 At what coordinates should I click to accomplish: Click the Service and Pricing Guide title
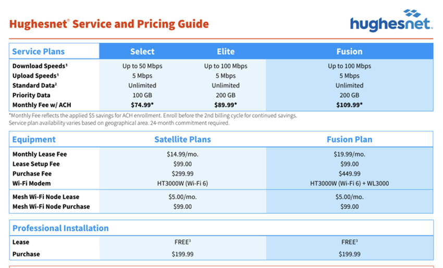[x=109, y=24]
